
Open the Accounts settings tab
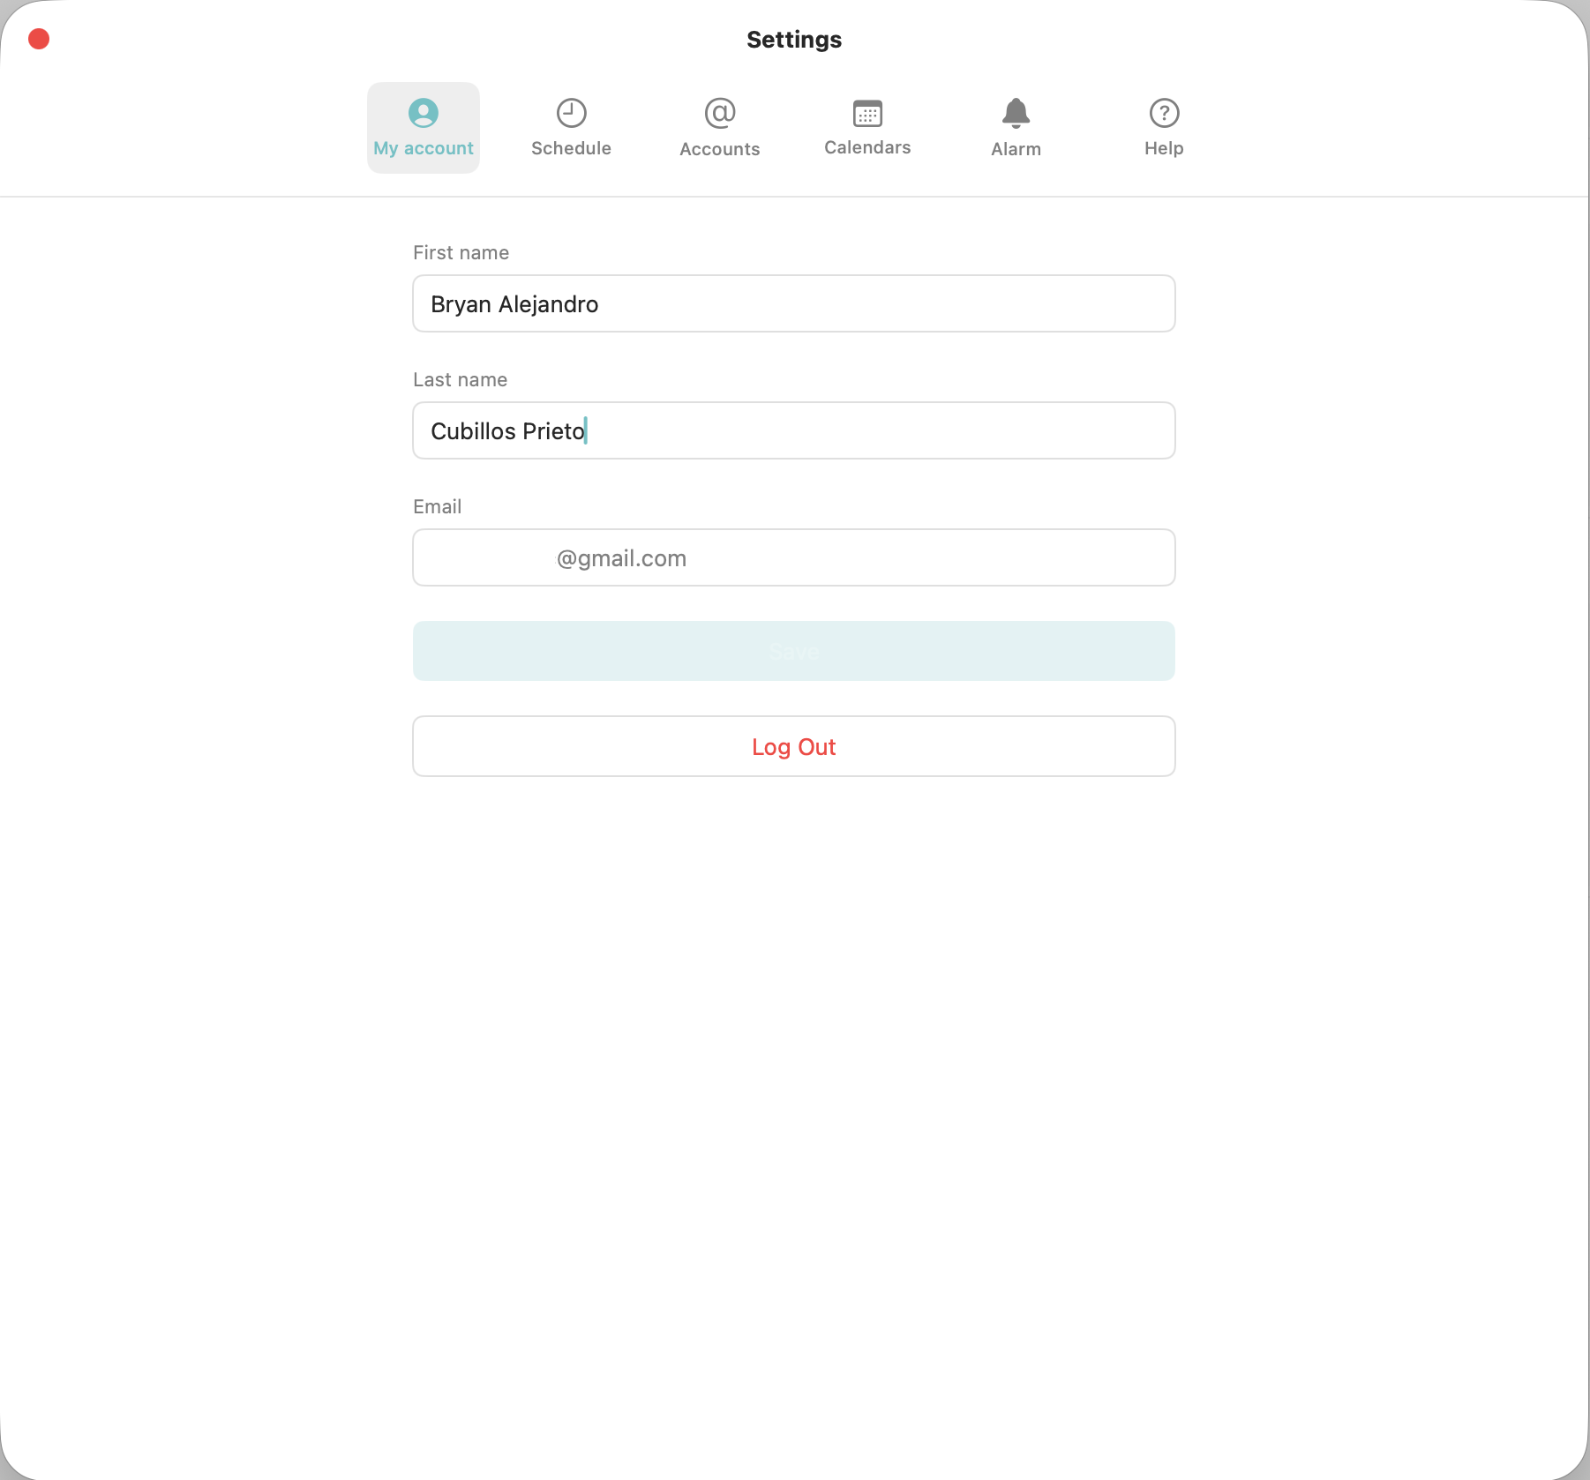[x=720, y=128]
